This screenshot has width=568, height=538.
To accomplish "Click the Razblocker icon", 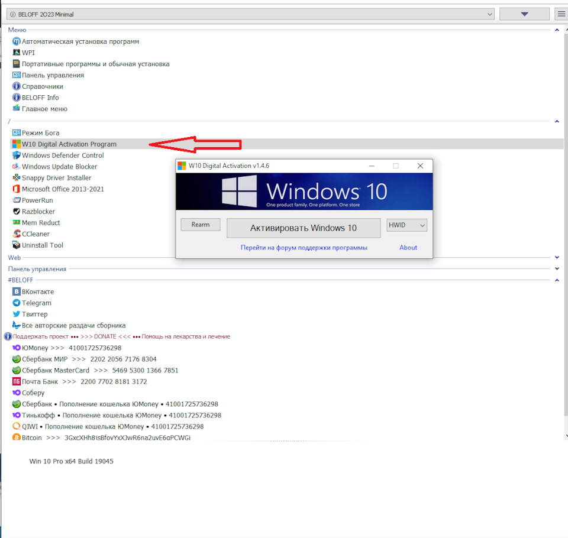I will coord(17,212).
